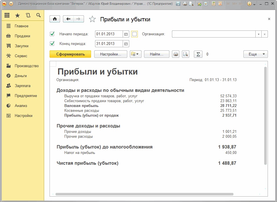Click the Начало периода date field
Screen dimensions: 277x202
[109, 34]
